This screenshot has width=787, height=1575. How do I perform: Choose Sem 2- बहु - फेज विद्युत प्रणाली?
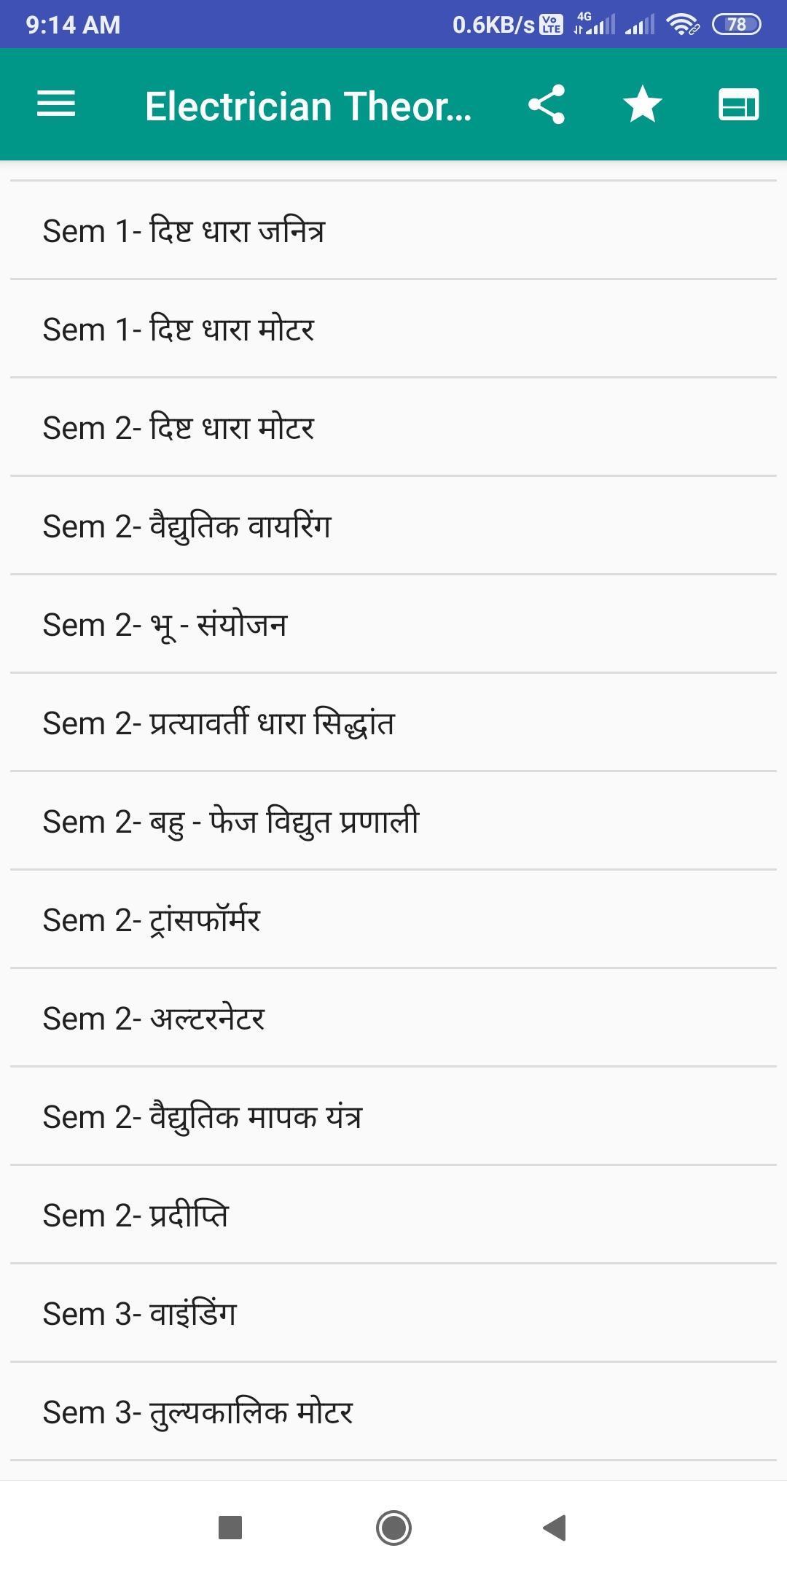(x=393, y=822)
